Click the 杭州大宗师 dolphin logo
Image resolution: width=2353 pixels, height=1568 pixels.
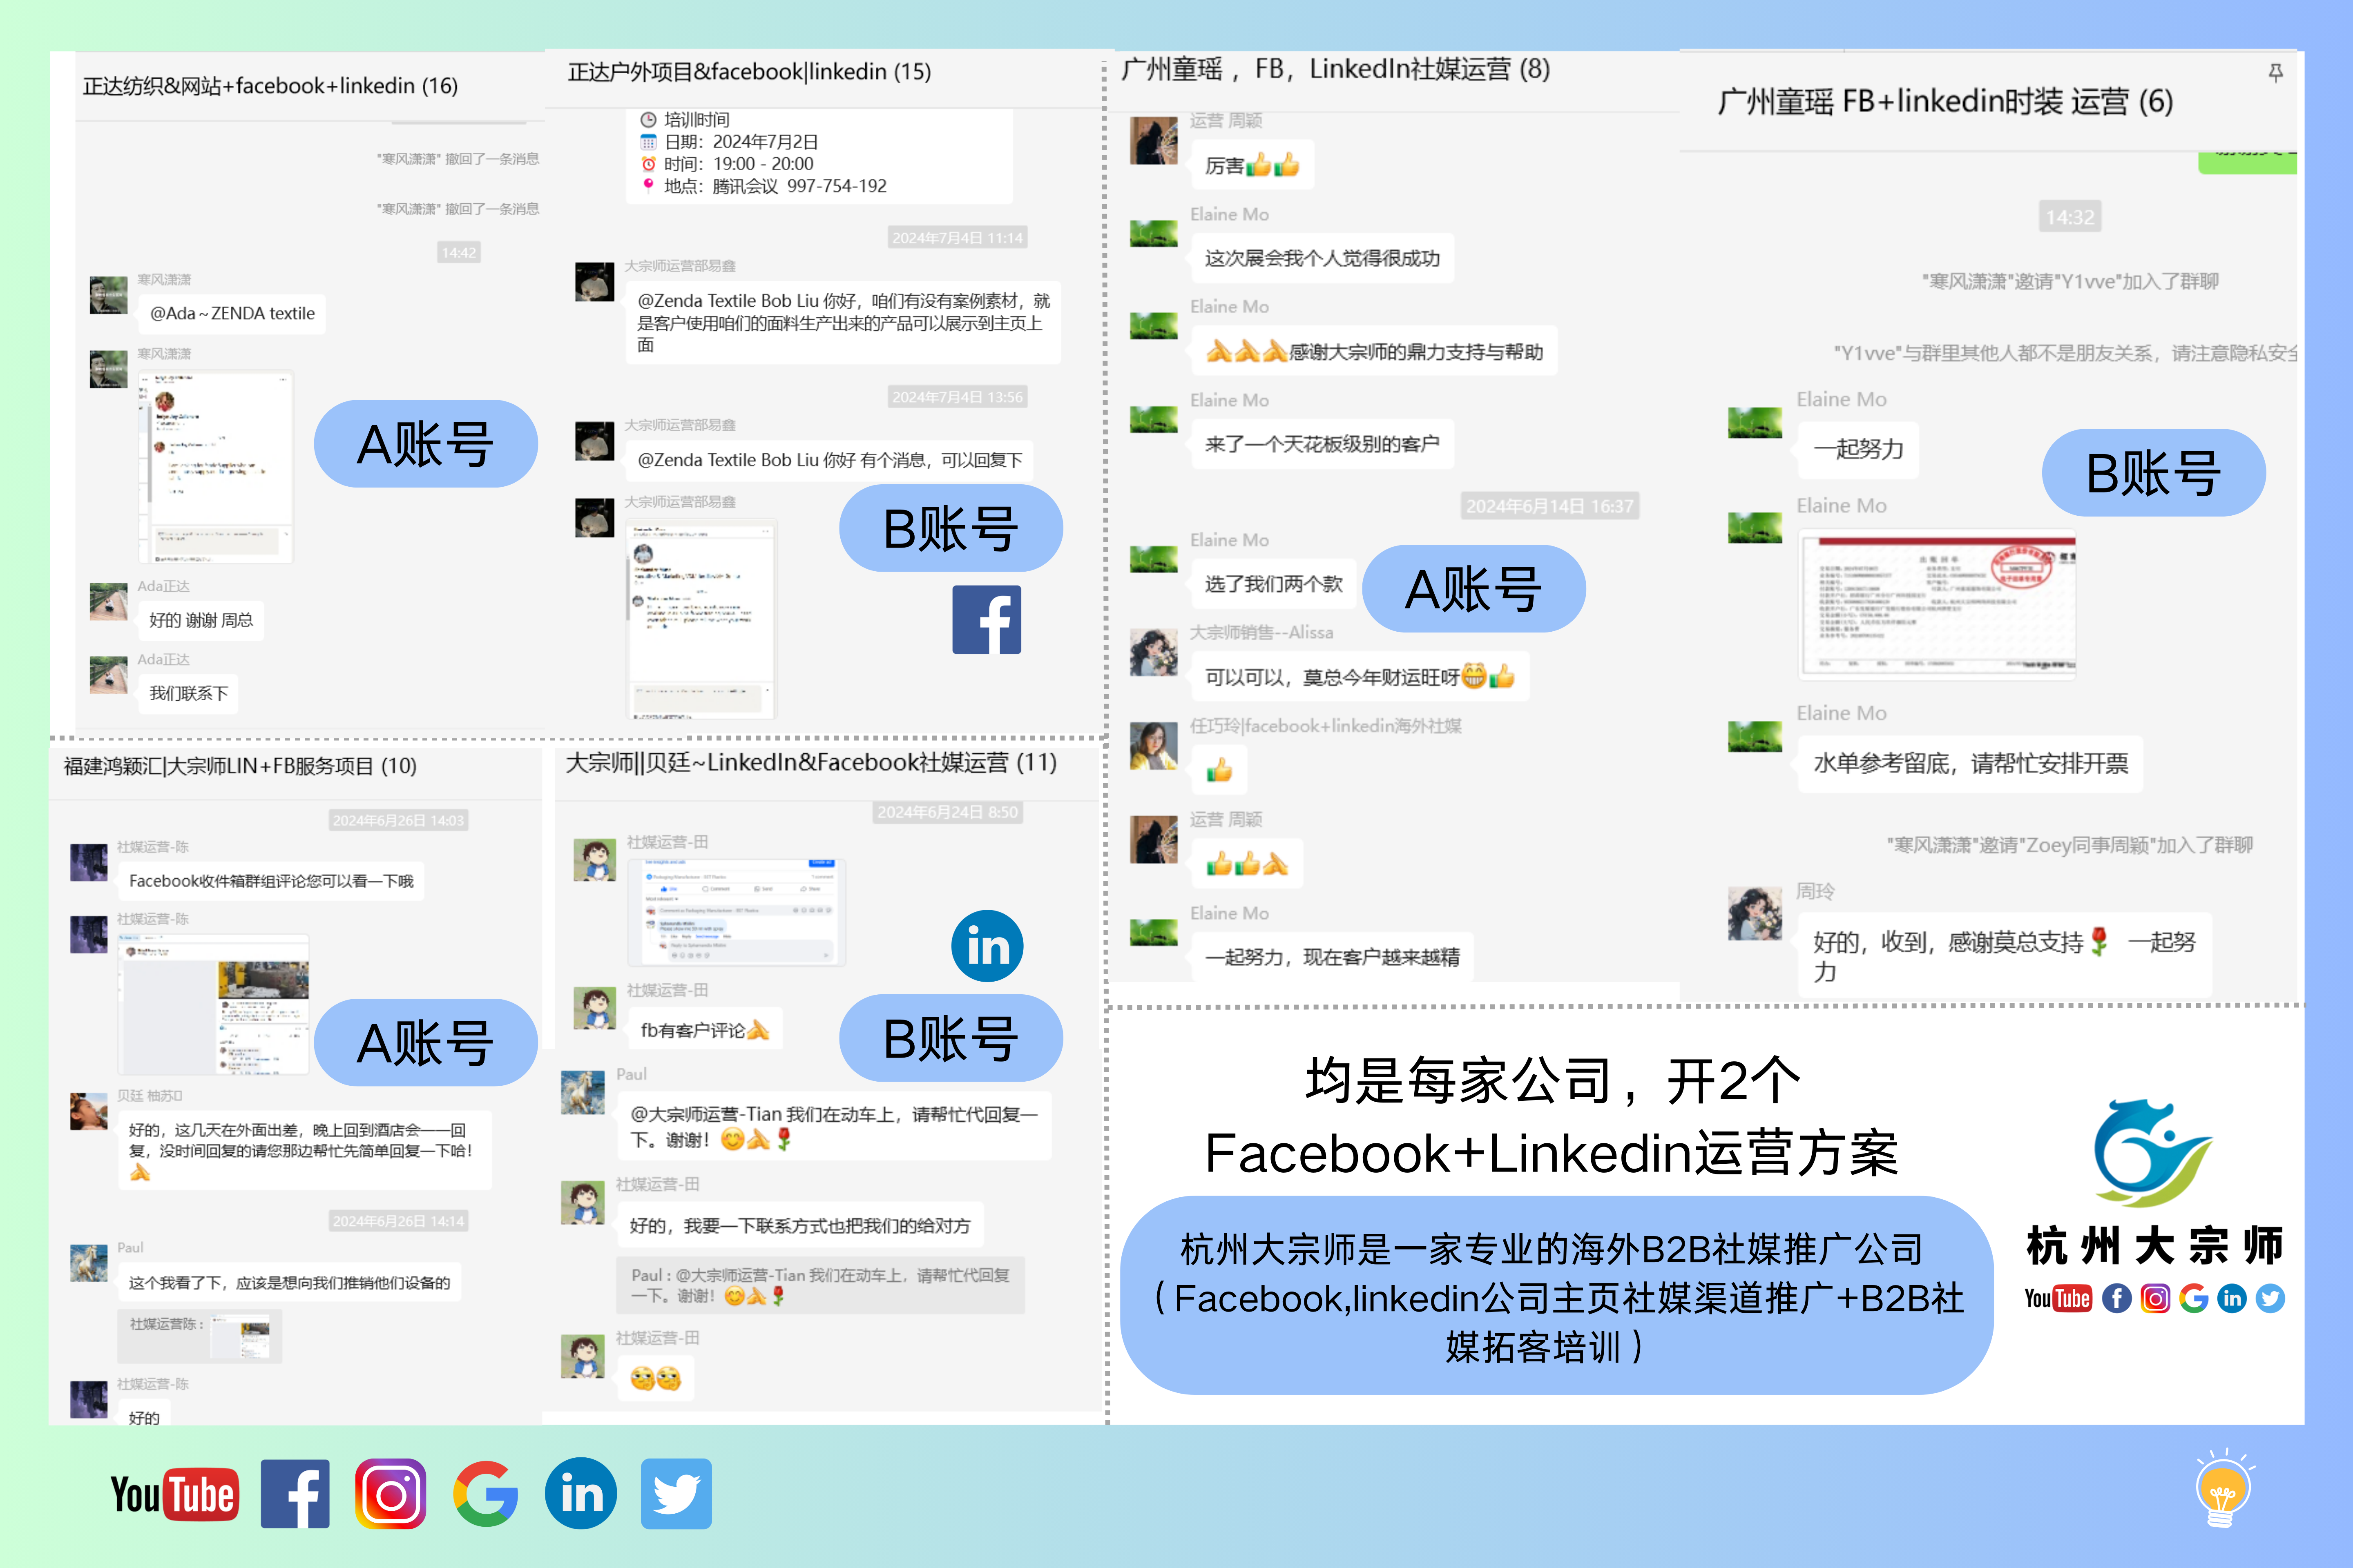click(2153, 1153)
